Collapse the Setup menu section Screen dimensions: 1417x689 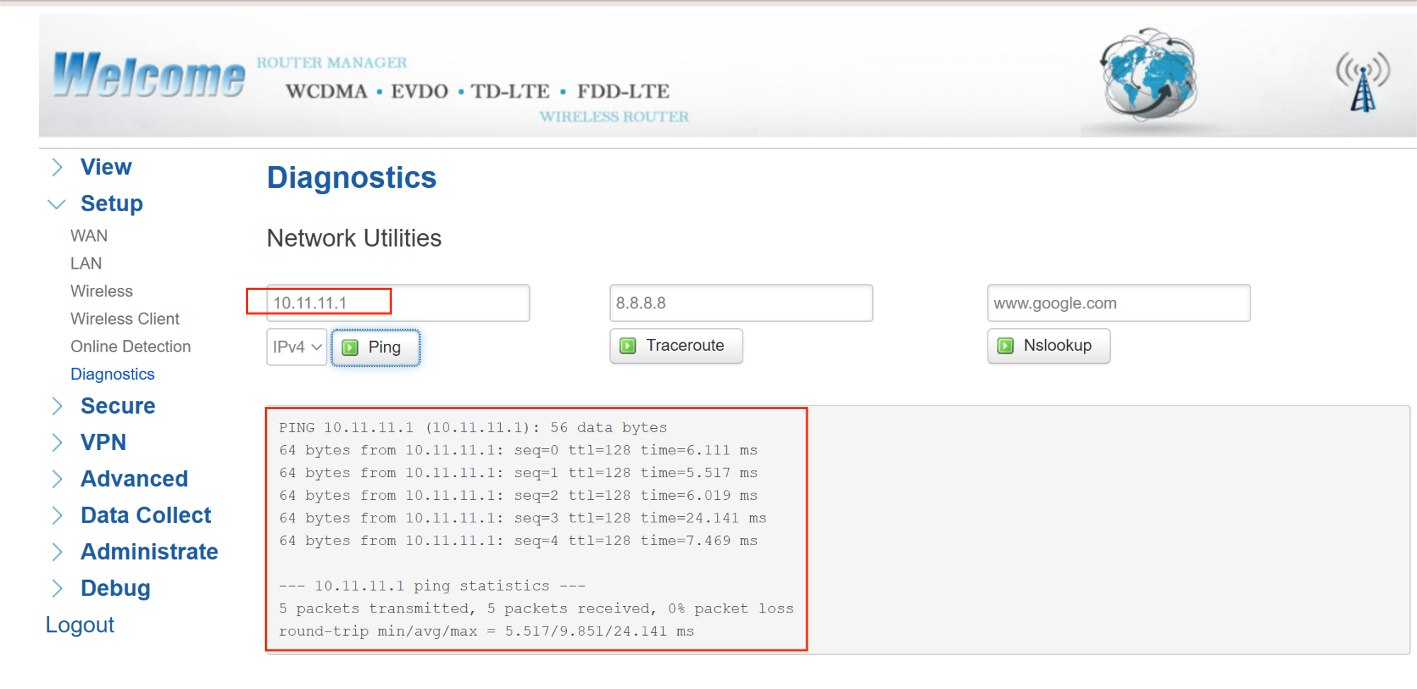coord(58,204)
